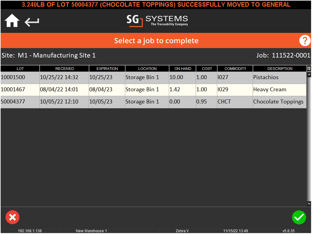312x234 pixels.
Task: Sort the table by LOT column
Action: 20,68
